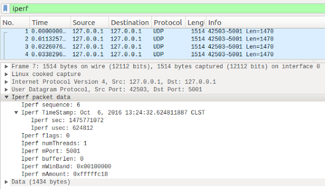325x189 pixels.
Task: Select Iperf bufferlen: 0 field
Action: (52, 159)
